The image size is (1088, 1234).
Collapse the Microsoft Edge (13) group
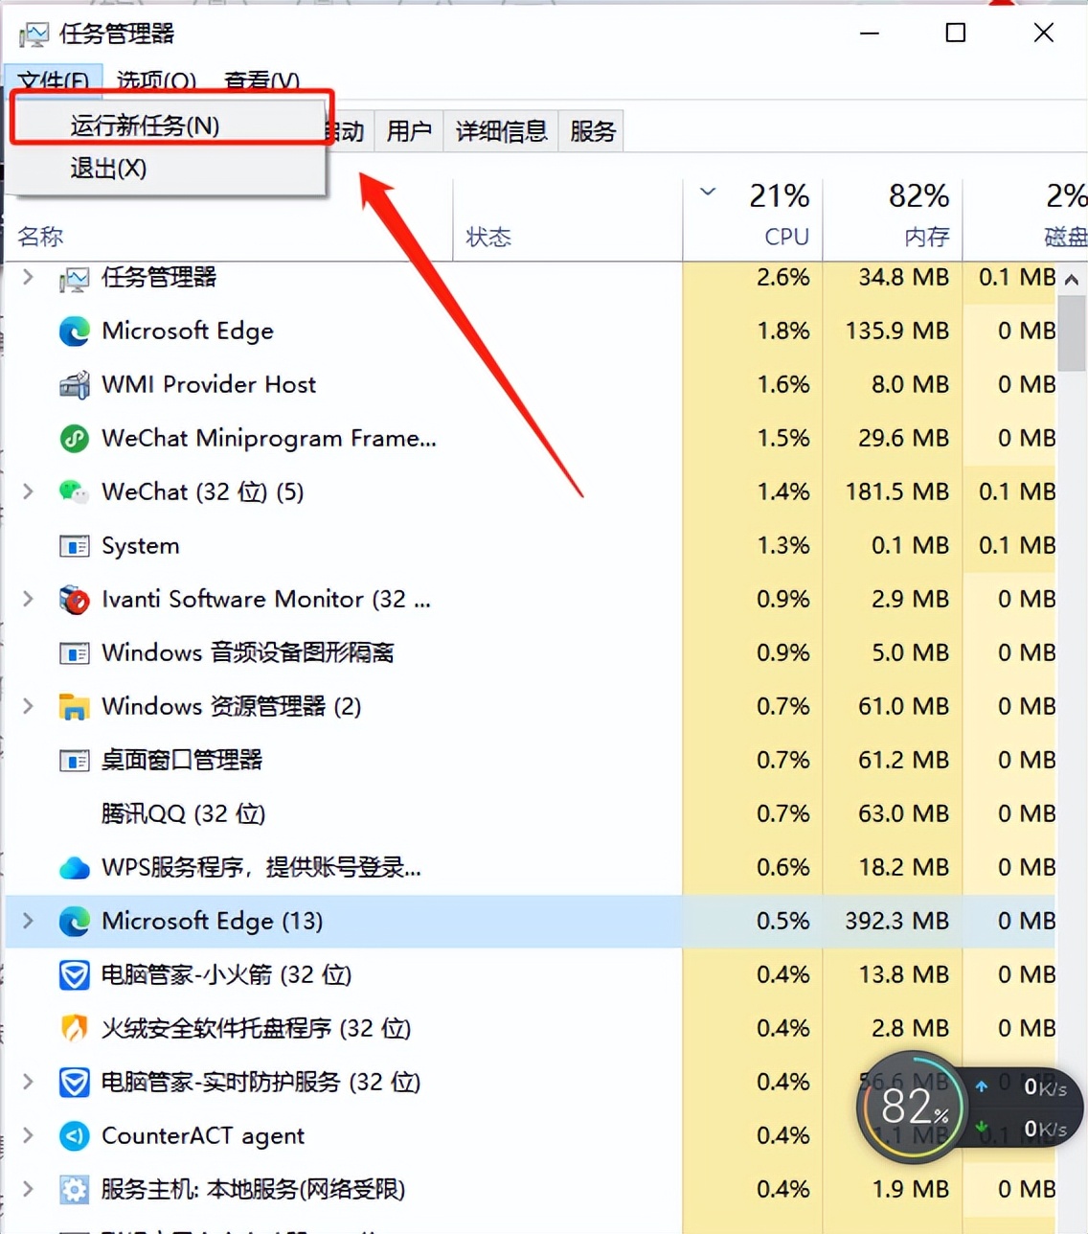27,921
